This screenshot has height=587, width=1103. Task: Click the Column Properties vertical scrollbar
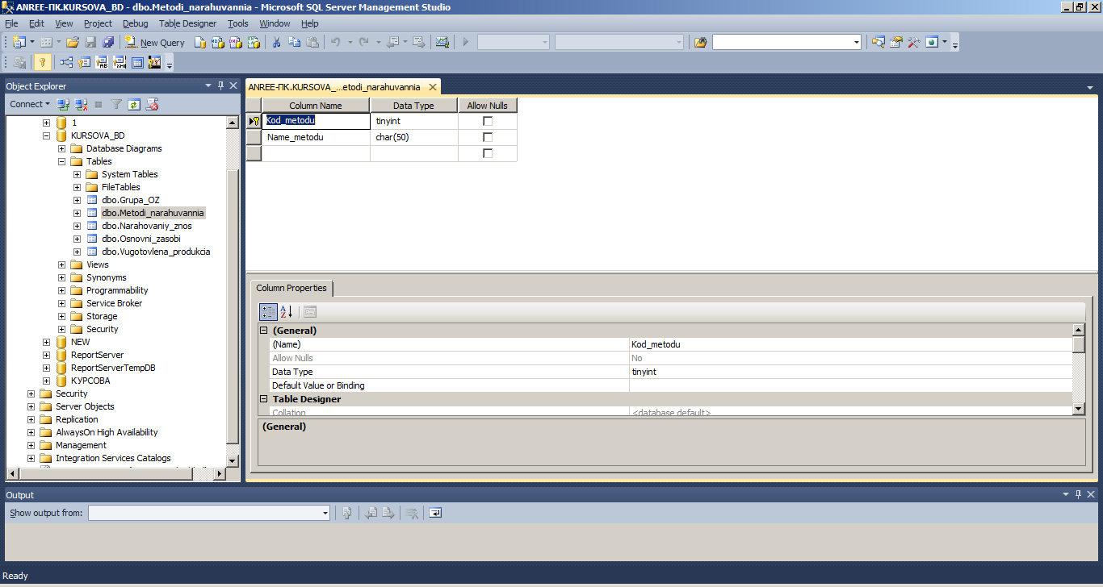pyautogui.click(x=1079, y=370)
